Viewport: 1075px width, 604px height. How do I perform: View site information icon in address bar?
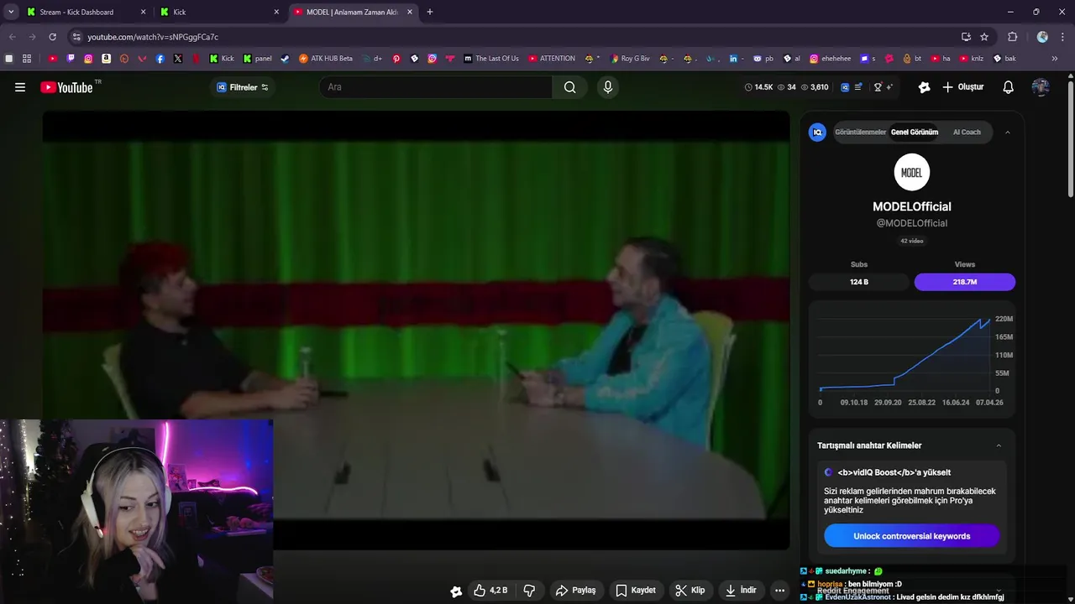pos(76,37)
